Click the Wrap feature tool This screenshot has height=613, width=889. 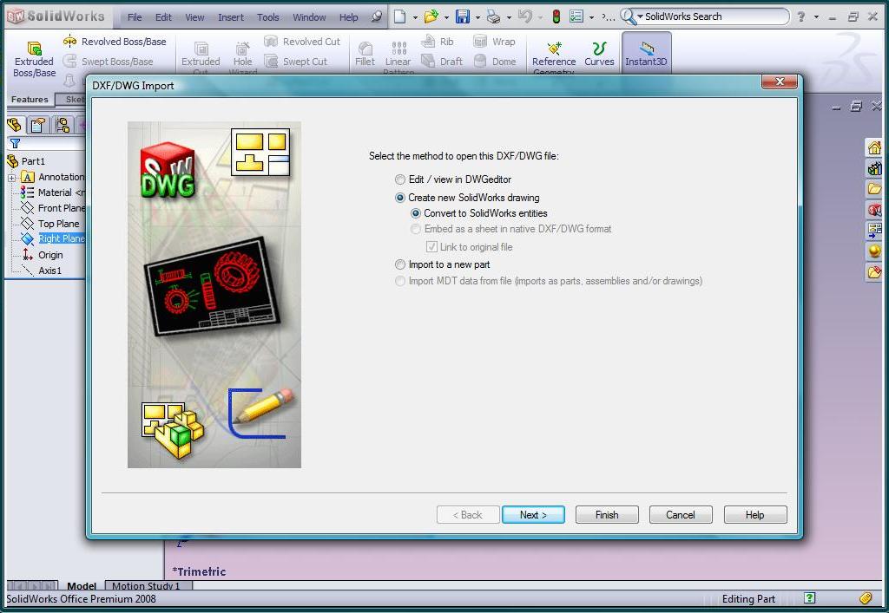coord(494,42)
